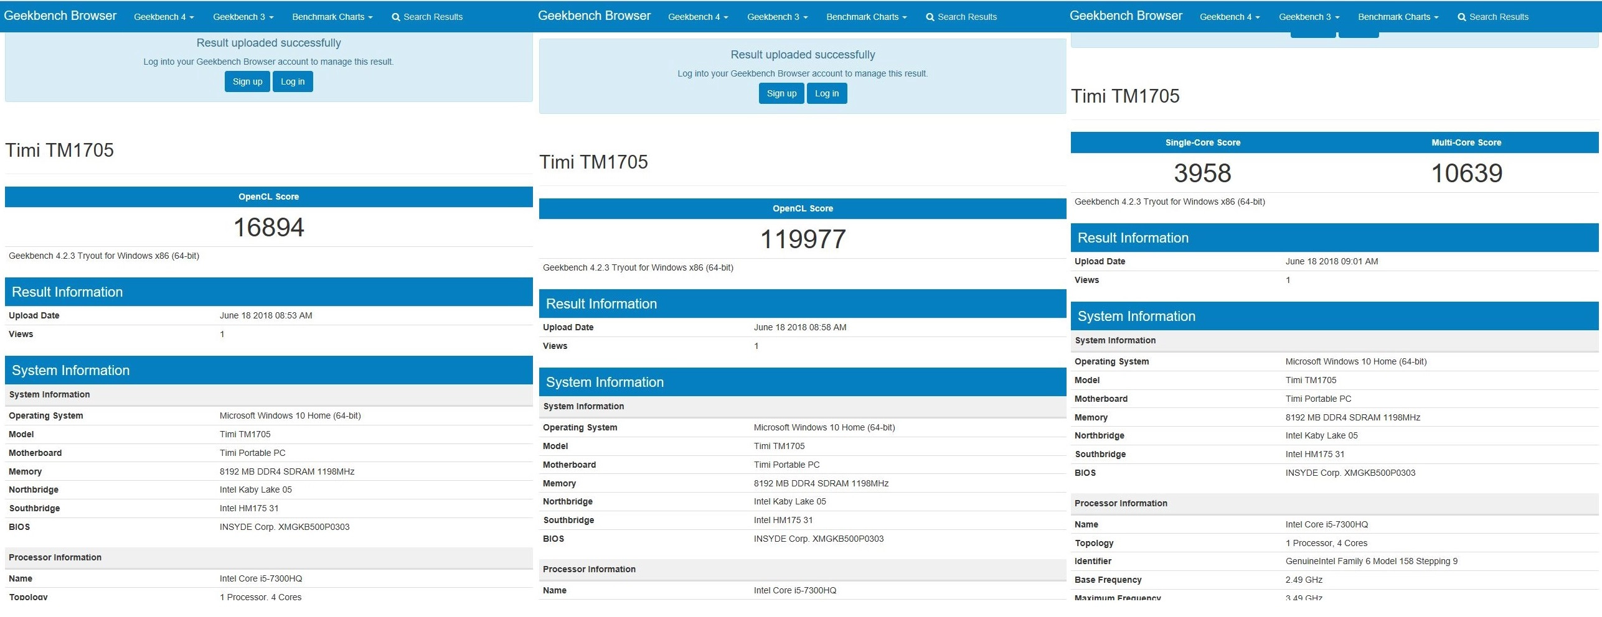Click the base frequency value 2.49 GHz

pos(1304,580)
